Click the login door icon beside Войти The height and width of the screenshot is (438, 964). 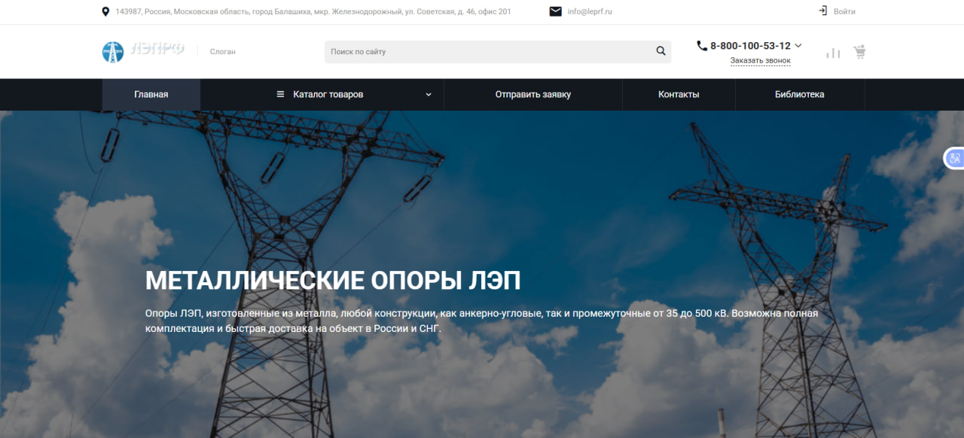tap(822, 11)
